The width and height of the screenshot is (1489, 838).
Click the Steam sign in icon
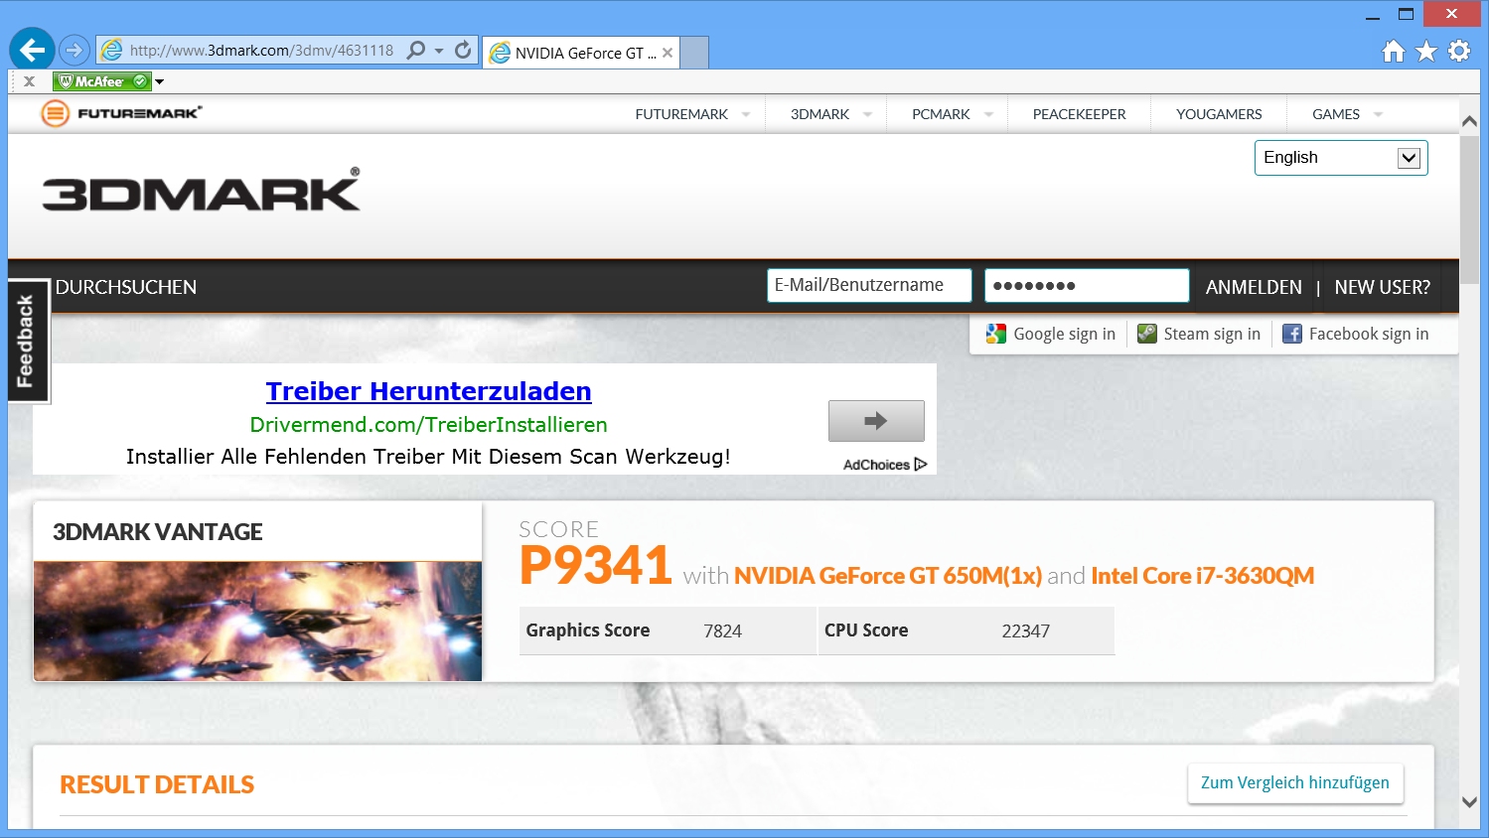tap(1147, 334)
